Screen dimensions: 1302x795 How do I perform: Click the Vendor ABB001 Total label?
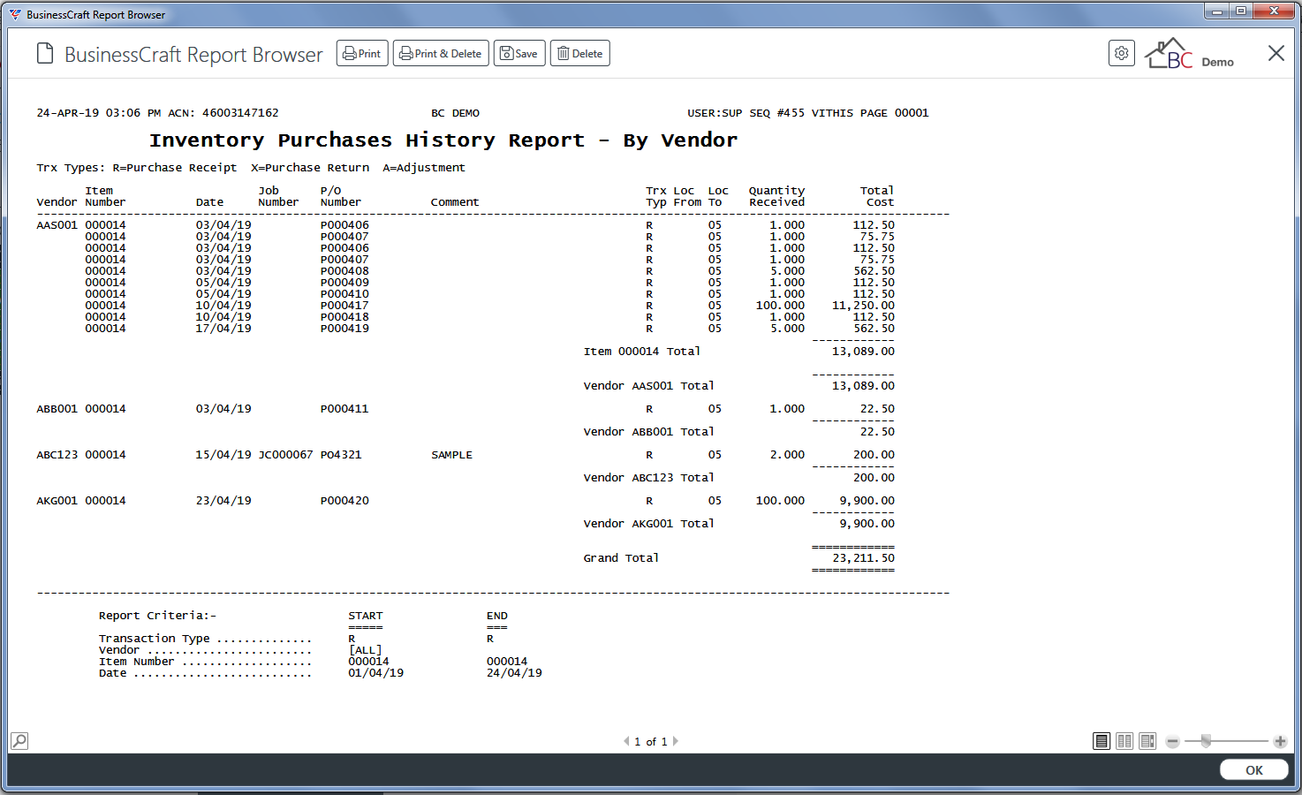click(x=649, y=432)
